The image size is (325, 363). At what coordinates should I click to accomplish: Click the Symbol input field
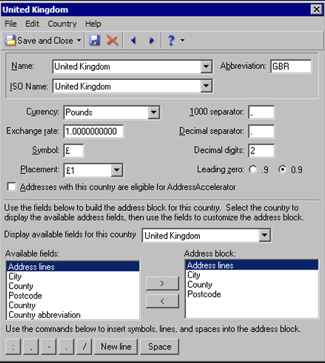click(74, 150)
